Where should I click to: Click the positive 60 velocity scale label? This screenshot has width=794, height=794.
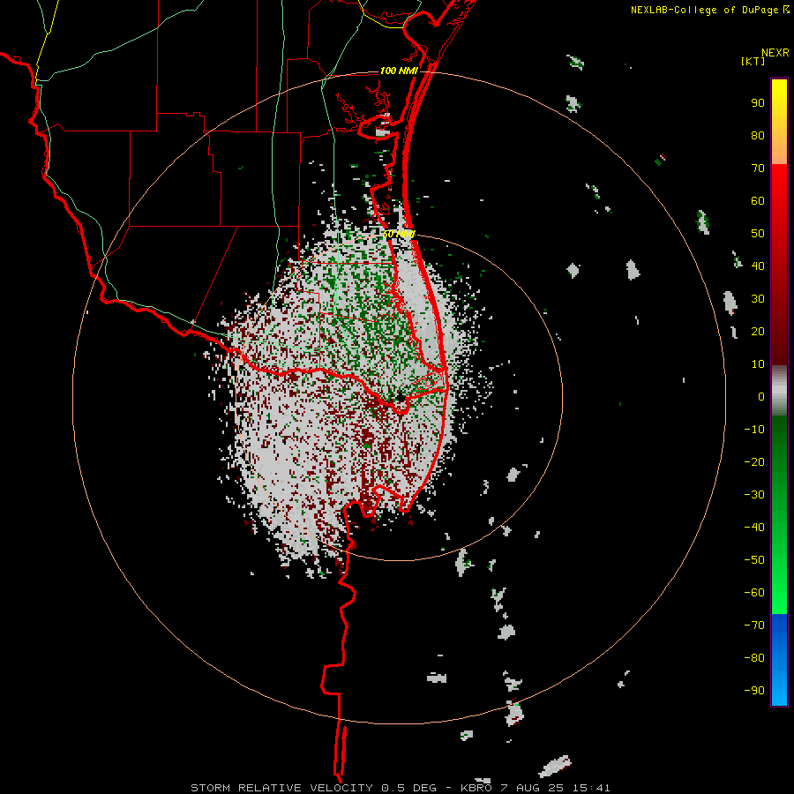(x=758, y=201)
